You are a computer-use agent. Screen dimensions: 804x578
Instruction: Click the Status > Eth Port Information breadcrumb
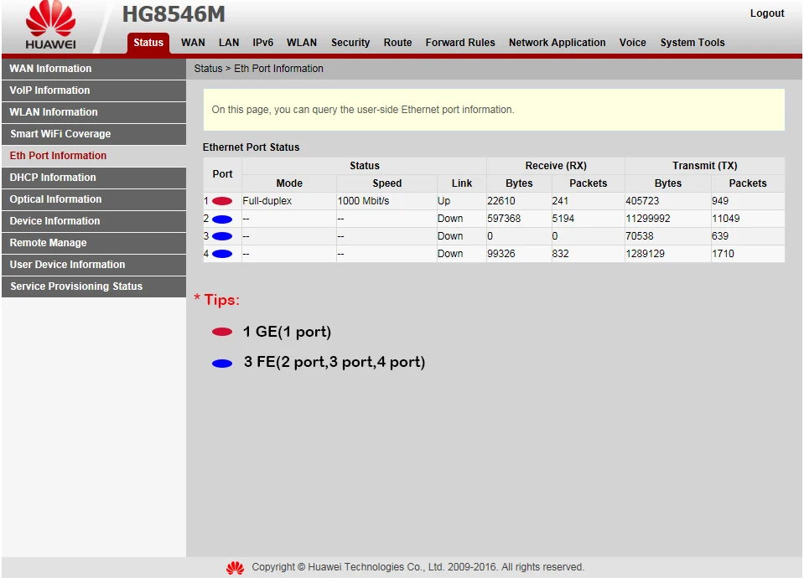pyautogui.click(x=258, y=69)
